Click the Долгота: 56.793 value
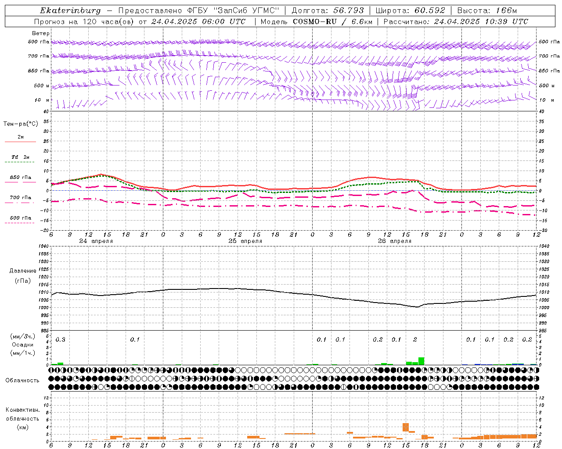Image resolution: width=562 pixels, height=449 pixels. click(328, 11)
